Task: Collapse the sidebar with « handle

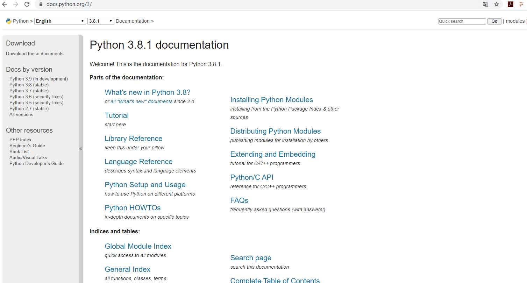Action: pos(80,149)
